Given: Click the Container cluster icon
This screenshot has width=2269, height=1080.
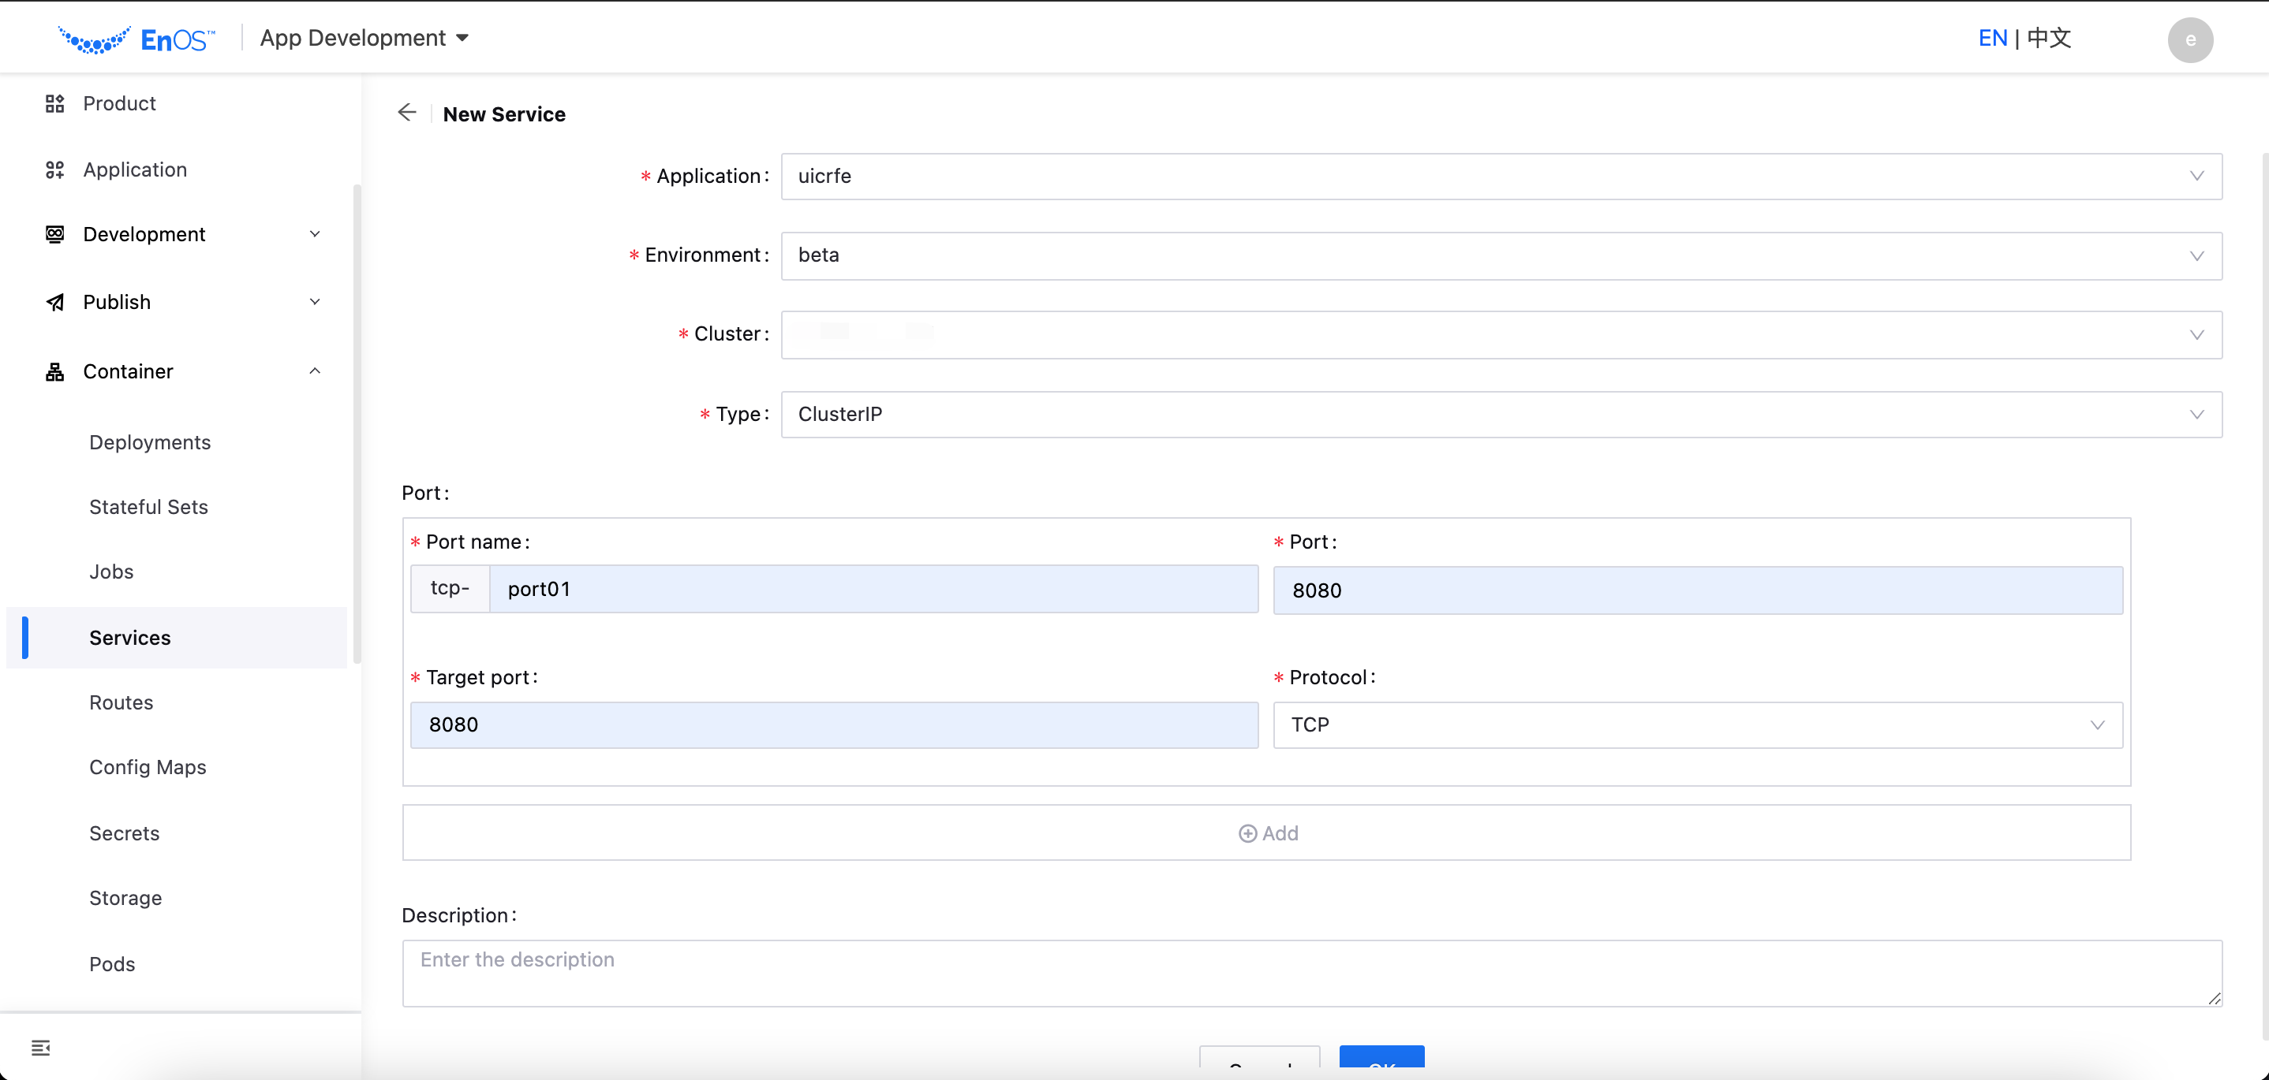Looking at the screenshot, I should click(54, 371).
